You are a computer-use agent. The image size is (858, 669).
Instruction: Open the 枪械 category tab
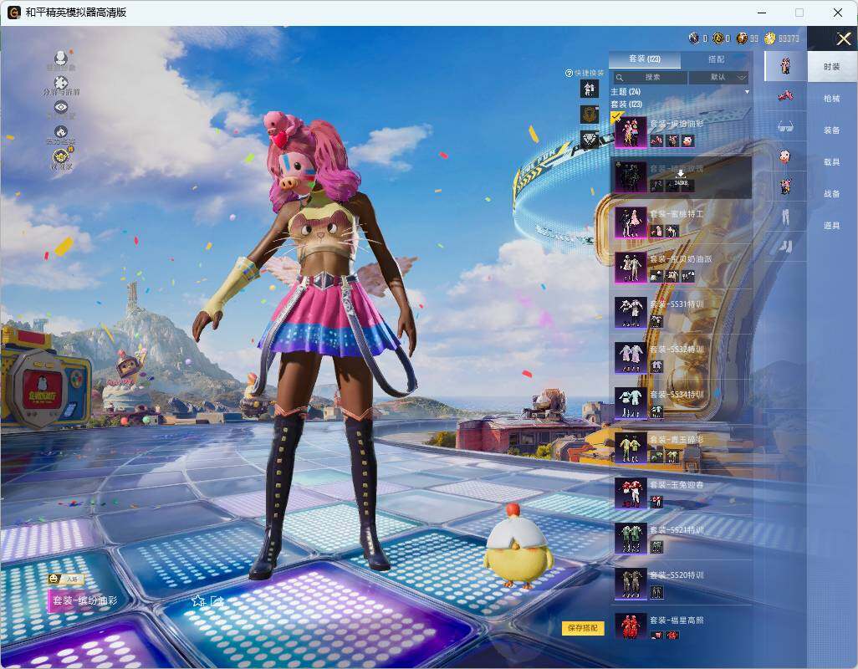[x=832, y=99]
